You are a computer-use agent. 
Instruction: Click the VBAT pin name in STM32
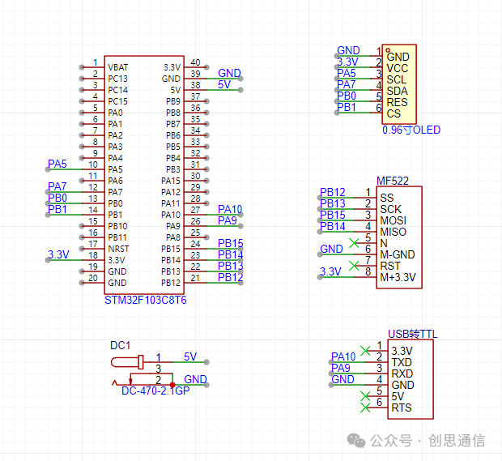click(118, 67)
